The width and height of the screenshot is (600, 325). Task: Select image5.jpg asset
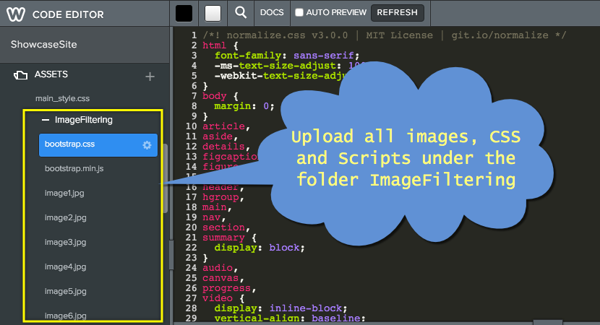pos(65,291)
